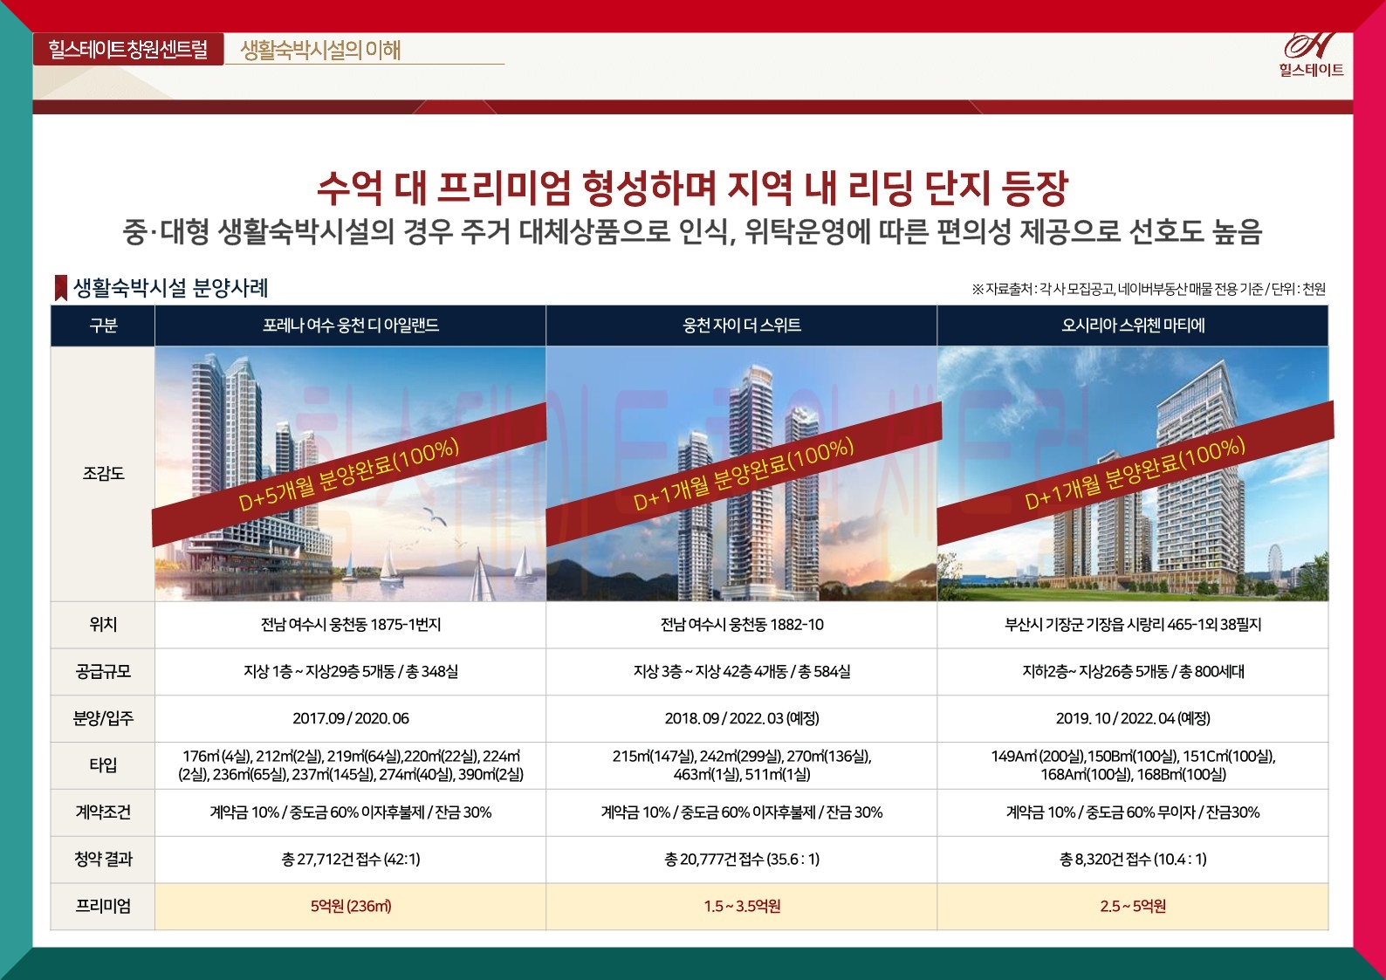Click the 웅천 자이 더 스위트 column header
The image size is (1386, 980).
[742, 326]
